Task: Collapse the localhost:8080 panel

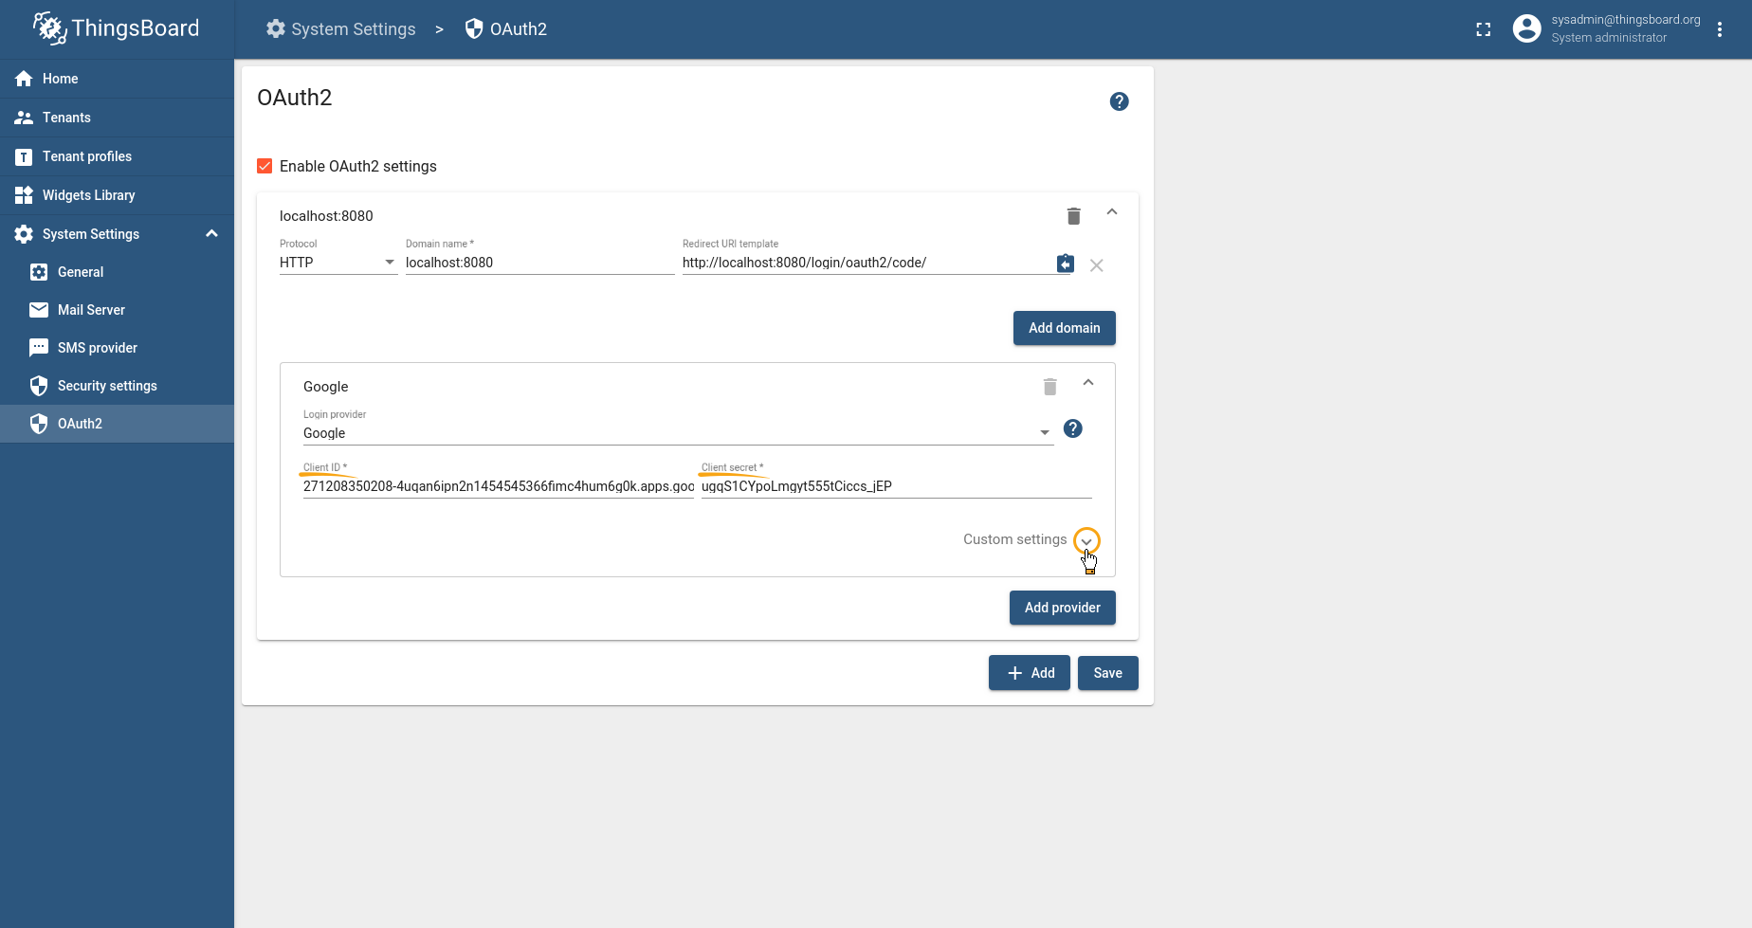Action: tap(1112, 212)
